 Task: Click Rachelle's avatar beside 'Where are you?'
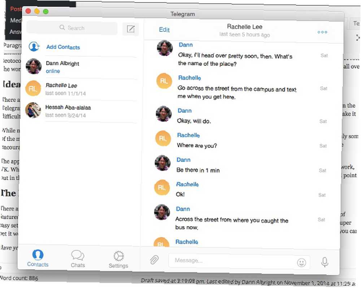163,138
